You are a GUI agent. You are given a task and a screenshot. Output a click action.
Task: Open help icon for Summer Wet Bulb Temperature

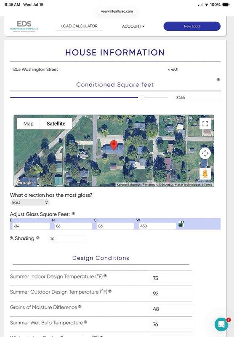pos(85,322)
